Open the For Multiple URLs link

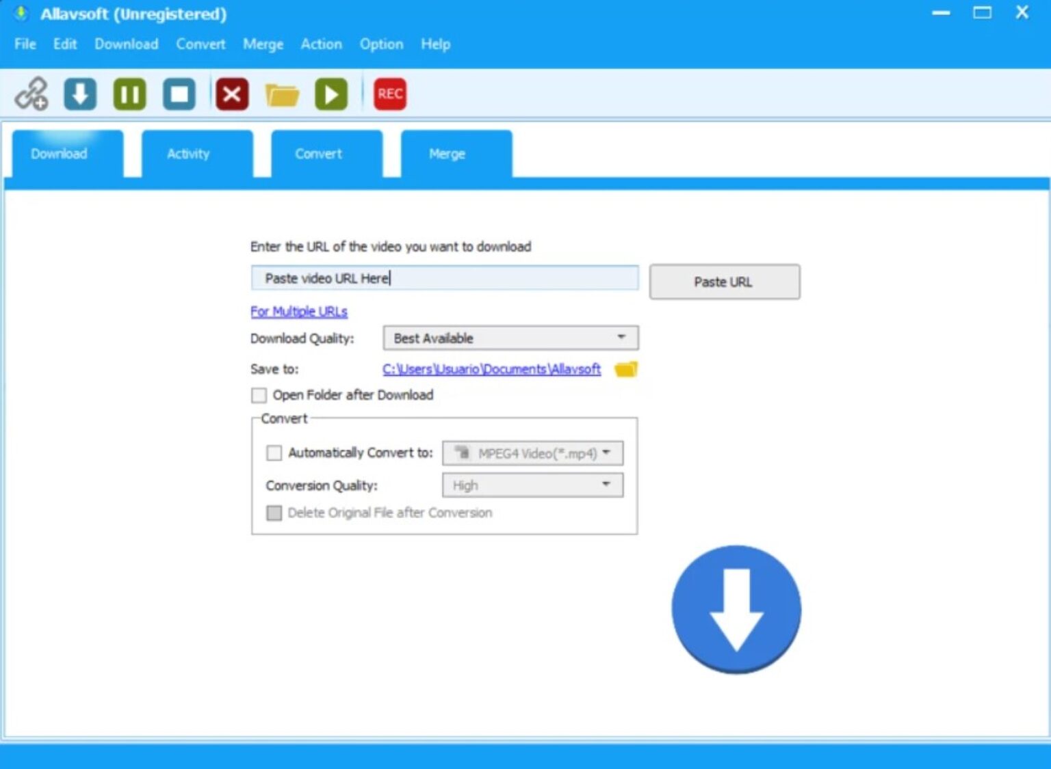(298, 311)
